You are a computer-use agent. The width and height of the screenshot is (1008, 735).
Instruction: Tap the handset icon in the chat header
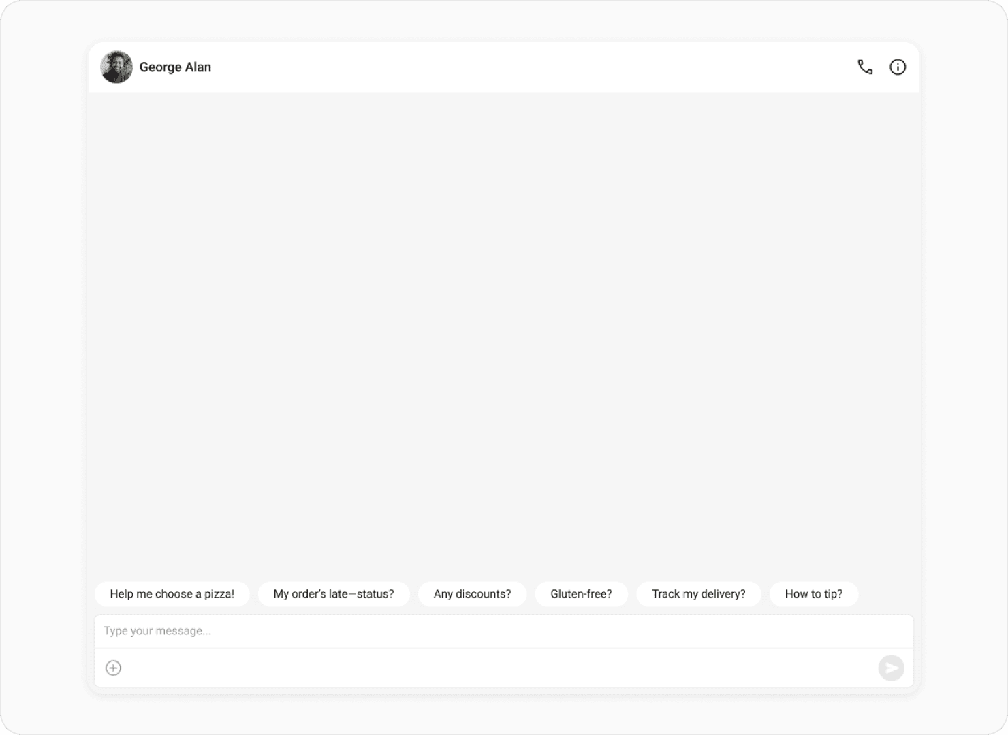point(865,67)
